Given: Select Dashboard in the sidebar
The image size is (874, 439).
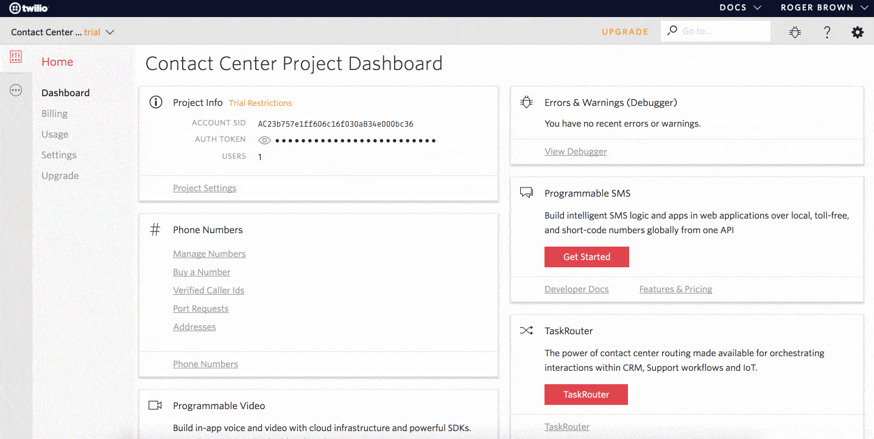Looking at the screenshot, I should [65, 93].
